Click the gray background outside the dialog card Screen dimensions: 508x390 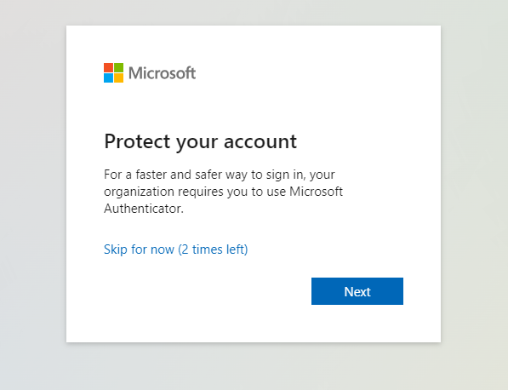click(32, 194)
